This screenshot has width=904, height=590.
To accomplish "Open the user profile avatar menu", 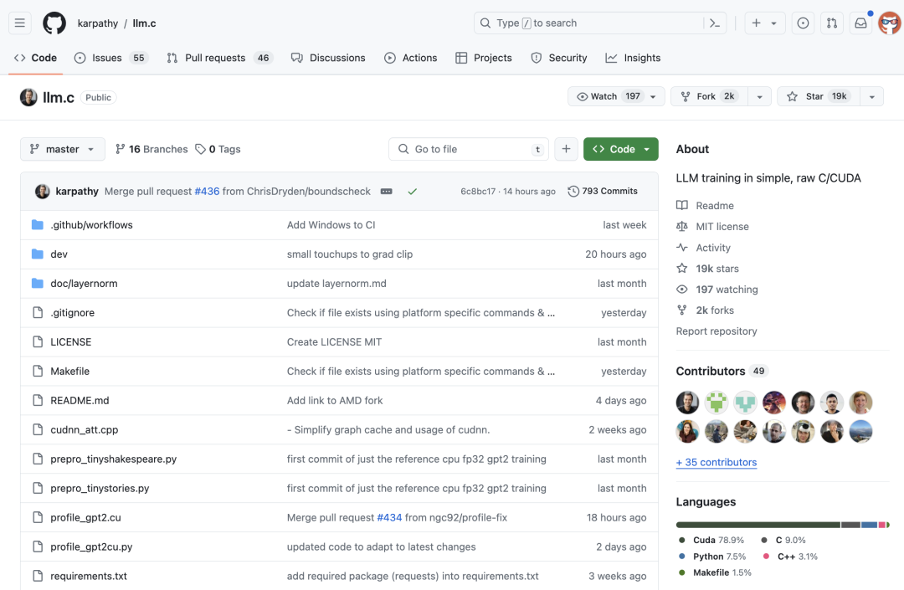I will click(x=890, y=23).
